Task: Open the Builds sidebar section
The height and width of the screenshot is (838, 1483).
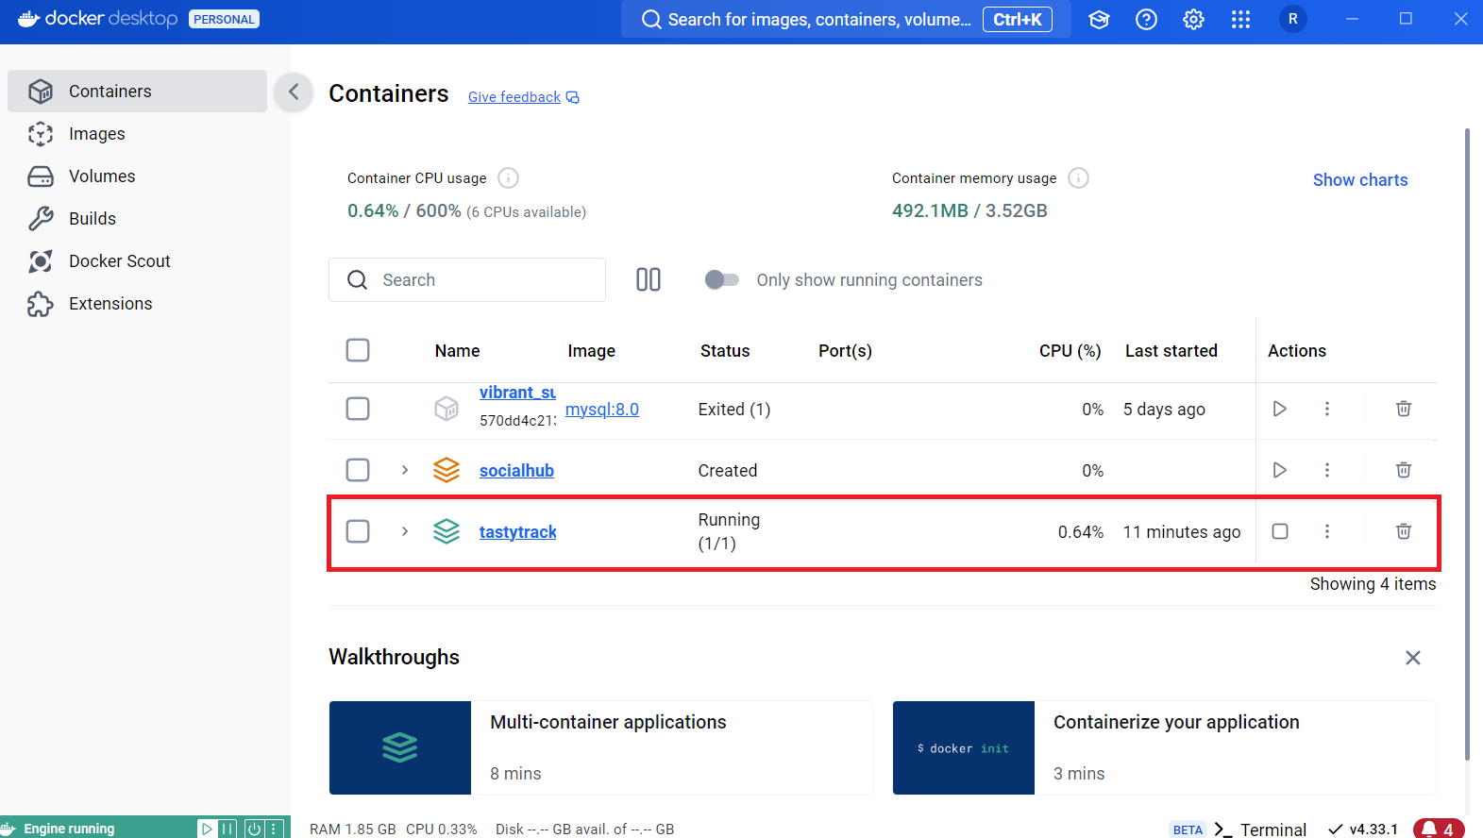Action: pos(137,219)
